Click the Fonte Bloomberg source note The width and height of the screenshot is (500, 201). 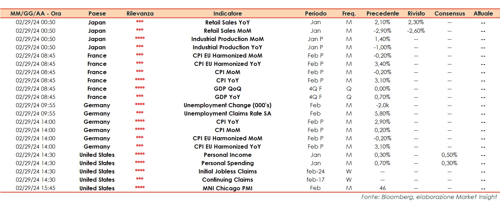pos(429,197)
